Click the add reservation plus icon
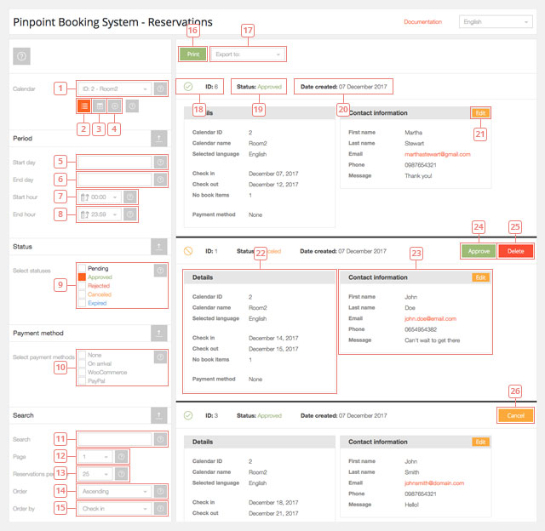Screen dimensions: 545x531 115,106
